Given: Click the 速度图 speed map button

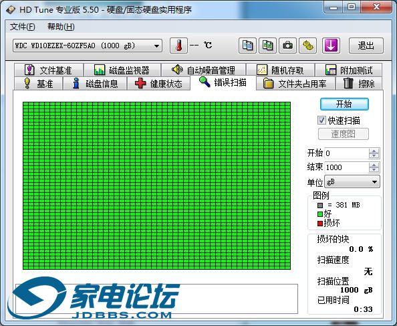Looking at the screenshot, I should [x=344, y=134].
